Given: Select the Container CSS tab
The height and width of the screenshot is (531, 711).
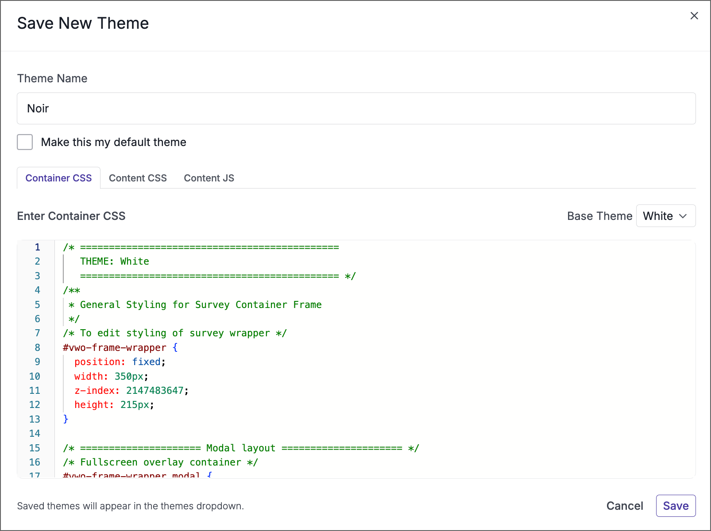Looking at the screenshot, I should point(58,178).
